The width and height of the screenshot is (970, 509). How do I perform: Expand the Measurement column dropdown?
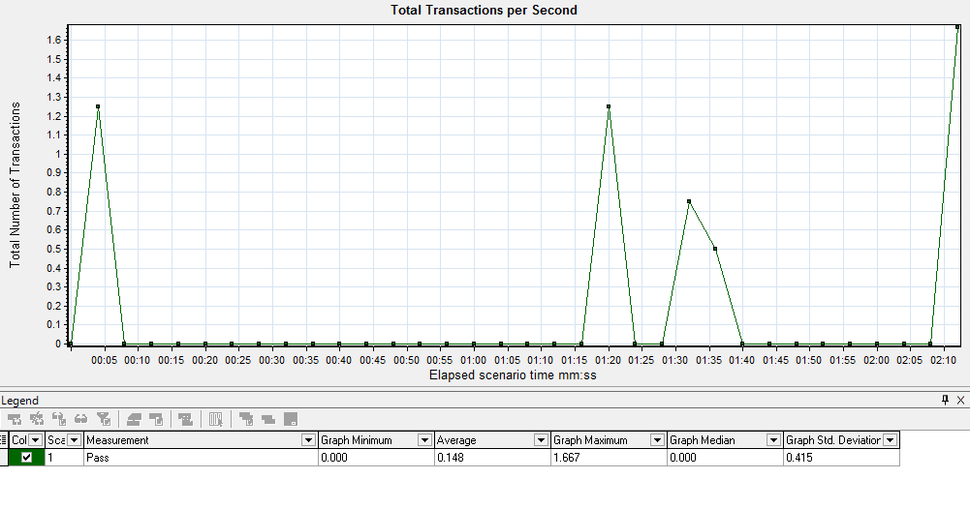[309, 440]
